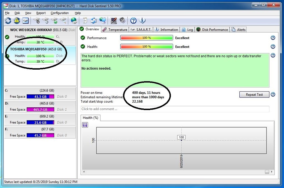284x188 pixels.
Task: Click the Performance 100 % bar
Action: [x=146, y=38]
